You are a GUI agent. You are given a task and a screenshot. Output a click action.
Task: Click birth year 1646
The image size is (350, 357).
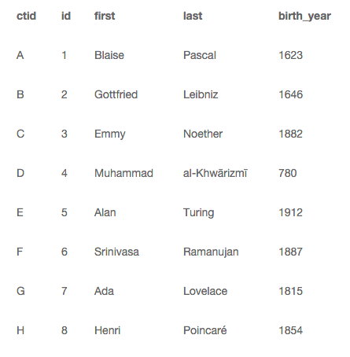point(290,94)
